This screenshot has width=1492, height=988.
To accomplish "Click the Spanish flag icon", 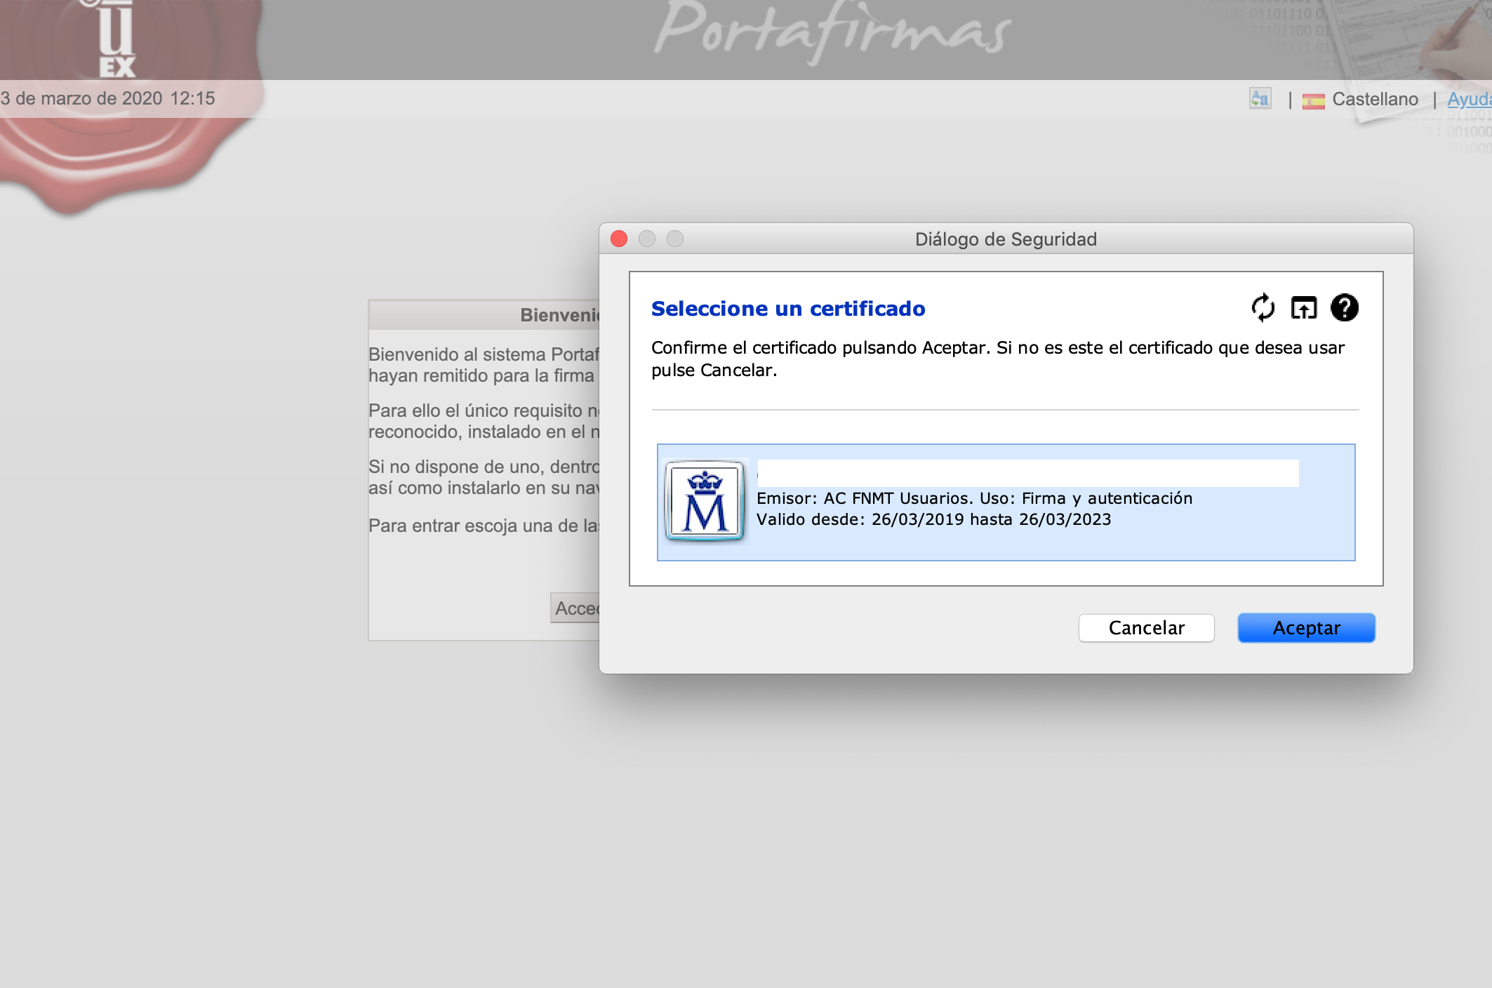I will tap(1313, 100).
